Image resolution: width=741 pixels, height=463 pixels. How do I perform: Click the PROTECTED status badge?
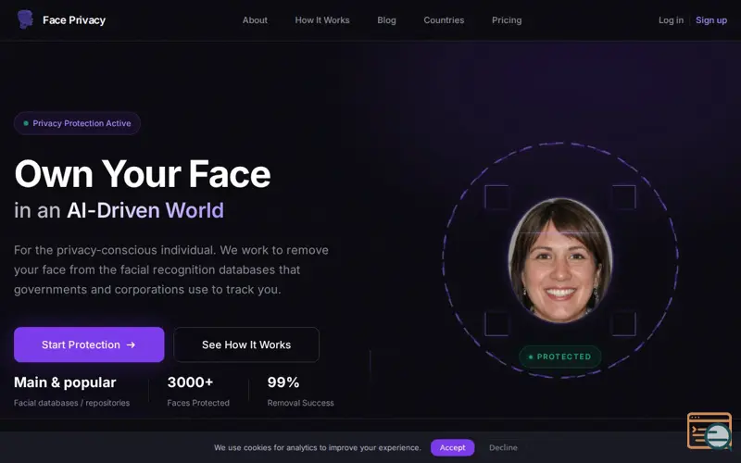click(x=560, y=357)
